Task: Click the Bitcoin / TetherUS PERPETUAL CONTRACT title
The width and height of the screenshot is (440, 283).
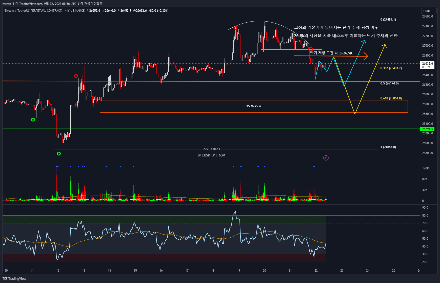Action: coord(33,11)
